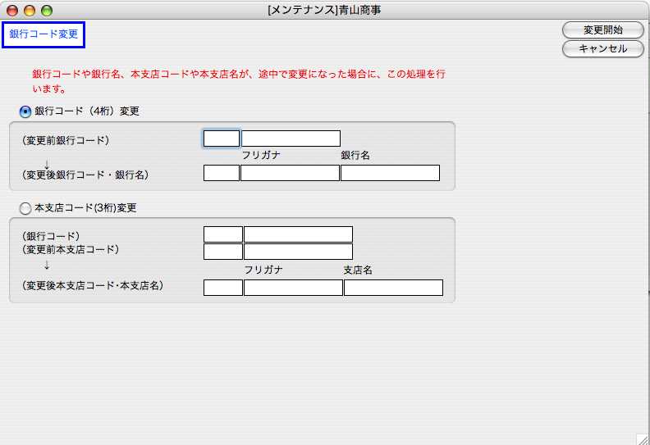Screen dimensions: 650x445
Task: Click the 変更後銀行コード code field
Action: pyautogui.click(x=222, y=173)
